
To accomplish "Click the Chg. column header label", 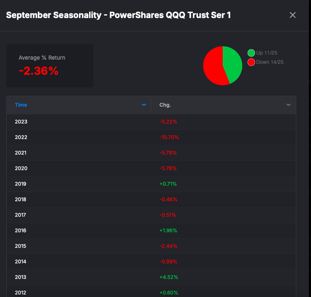I will [x=165, y=105].
